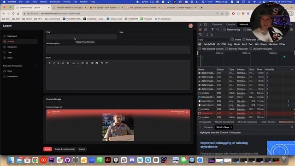
Task: Collapse the Roles and Permissions sidebar group
Action: [35, 66]
